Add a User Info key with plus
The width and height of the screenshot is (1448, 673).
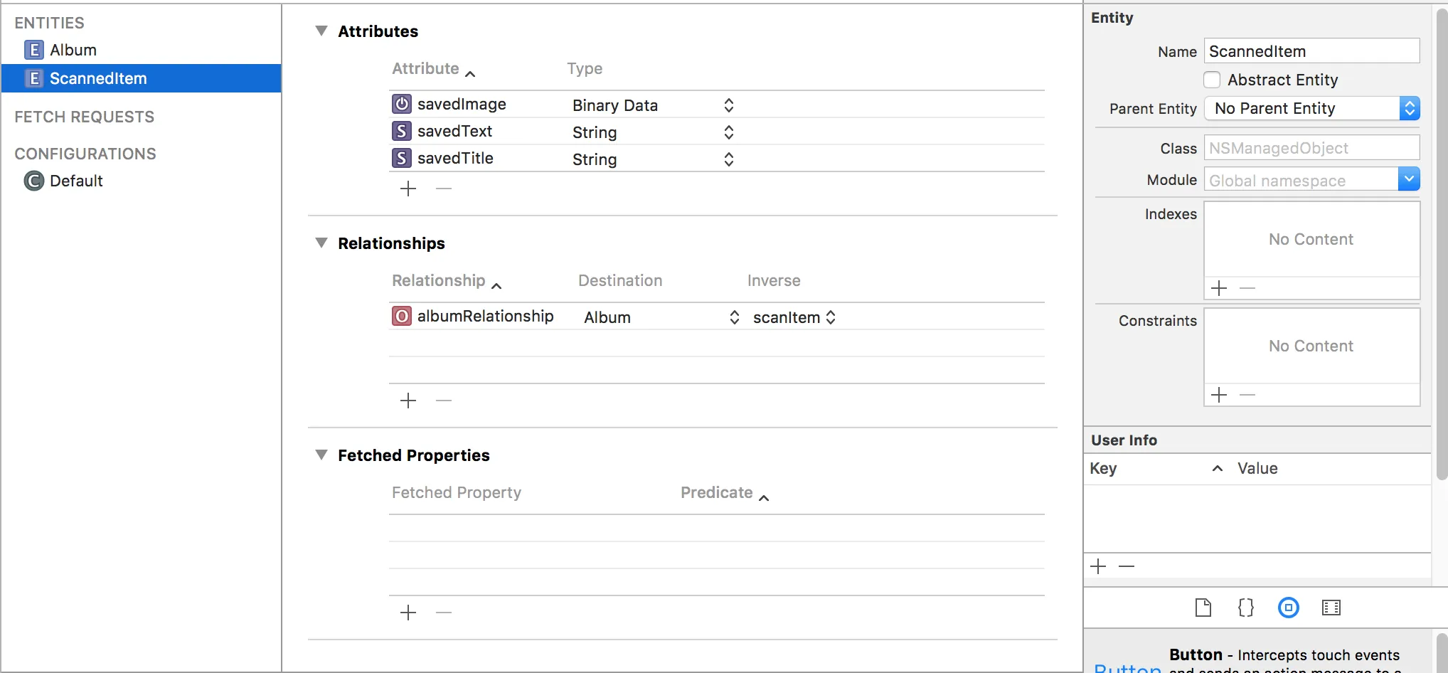pos(1099,566)
